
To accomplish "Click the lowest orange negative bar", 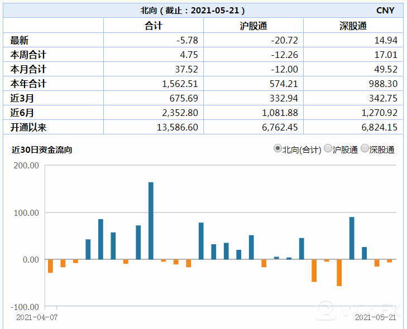I will 339,273.
